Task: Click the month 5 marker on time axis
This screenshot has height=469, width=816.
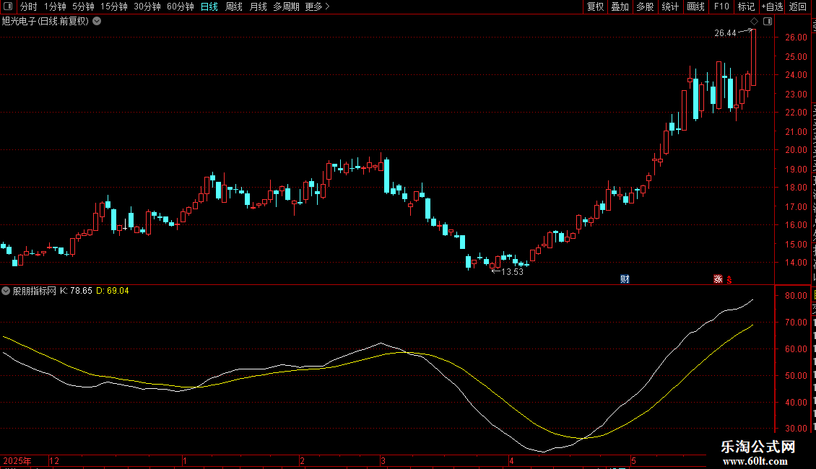Action: [633, 460]
